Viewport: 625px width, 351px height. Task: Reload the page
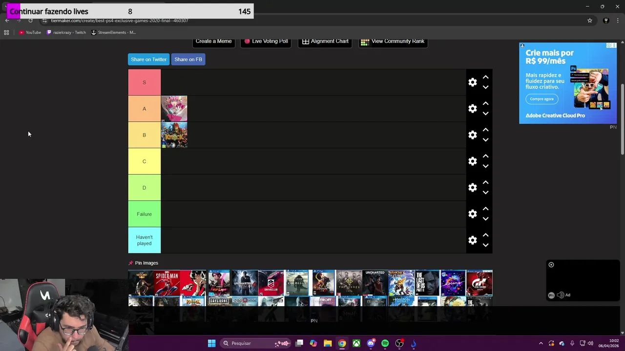click(x=30, y=20)
